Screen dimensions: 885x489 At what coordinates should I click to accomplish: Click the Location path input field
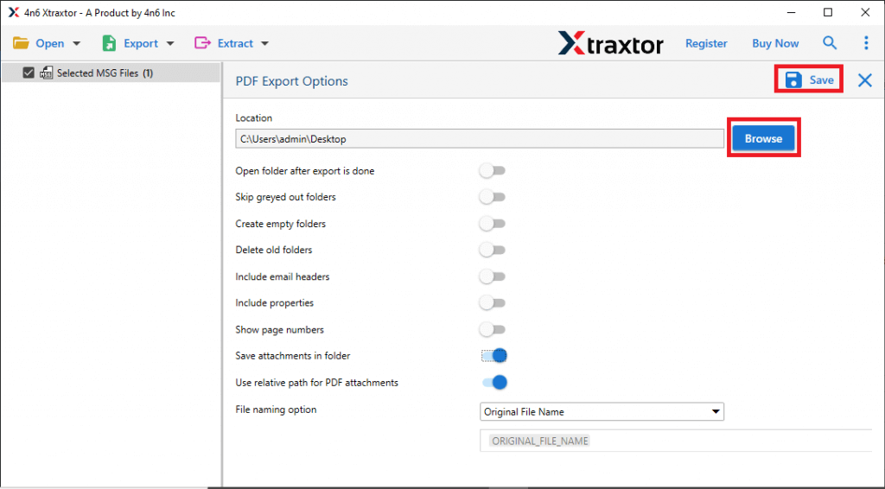tap(480, 139)
